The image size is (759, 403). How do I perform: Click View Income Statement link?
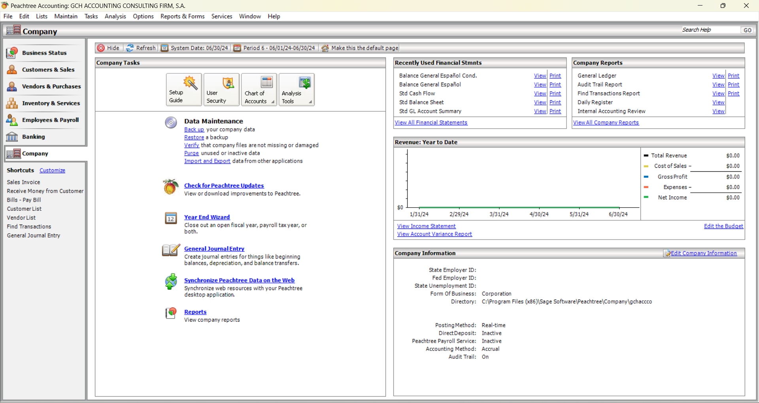[x=426, y=226]
